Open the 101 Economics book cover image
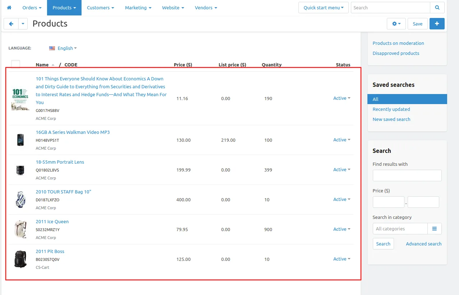This screenshot has height=295, width=459. 20,99
